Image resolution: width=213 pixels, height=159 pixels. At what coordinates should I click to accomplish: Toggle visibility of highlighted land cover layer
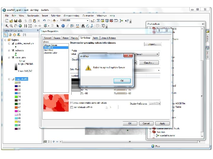point(13,79)
